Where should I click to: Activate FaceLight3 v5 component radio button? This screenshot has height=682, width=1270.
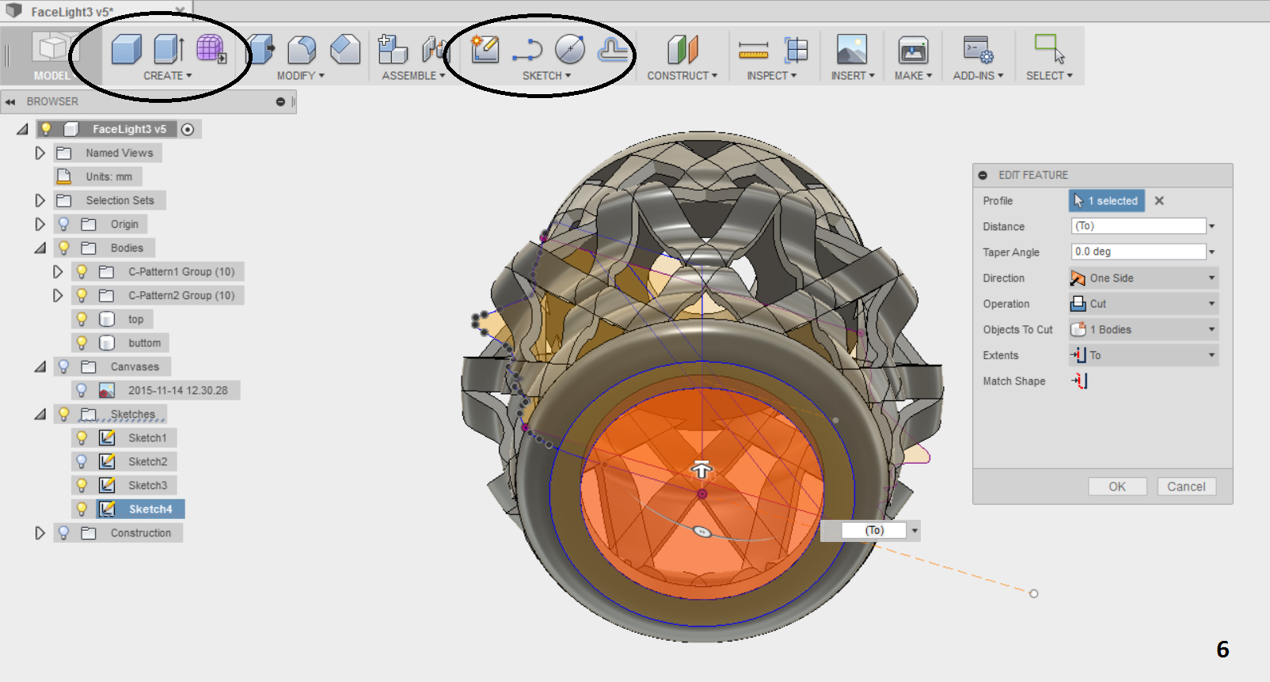pos(188,129)
